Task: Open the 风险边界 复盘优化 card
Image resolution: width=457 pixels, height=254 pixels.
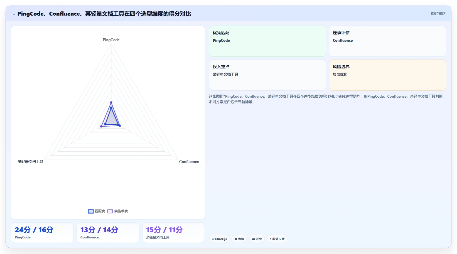Action: 387,75
